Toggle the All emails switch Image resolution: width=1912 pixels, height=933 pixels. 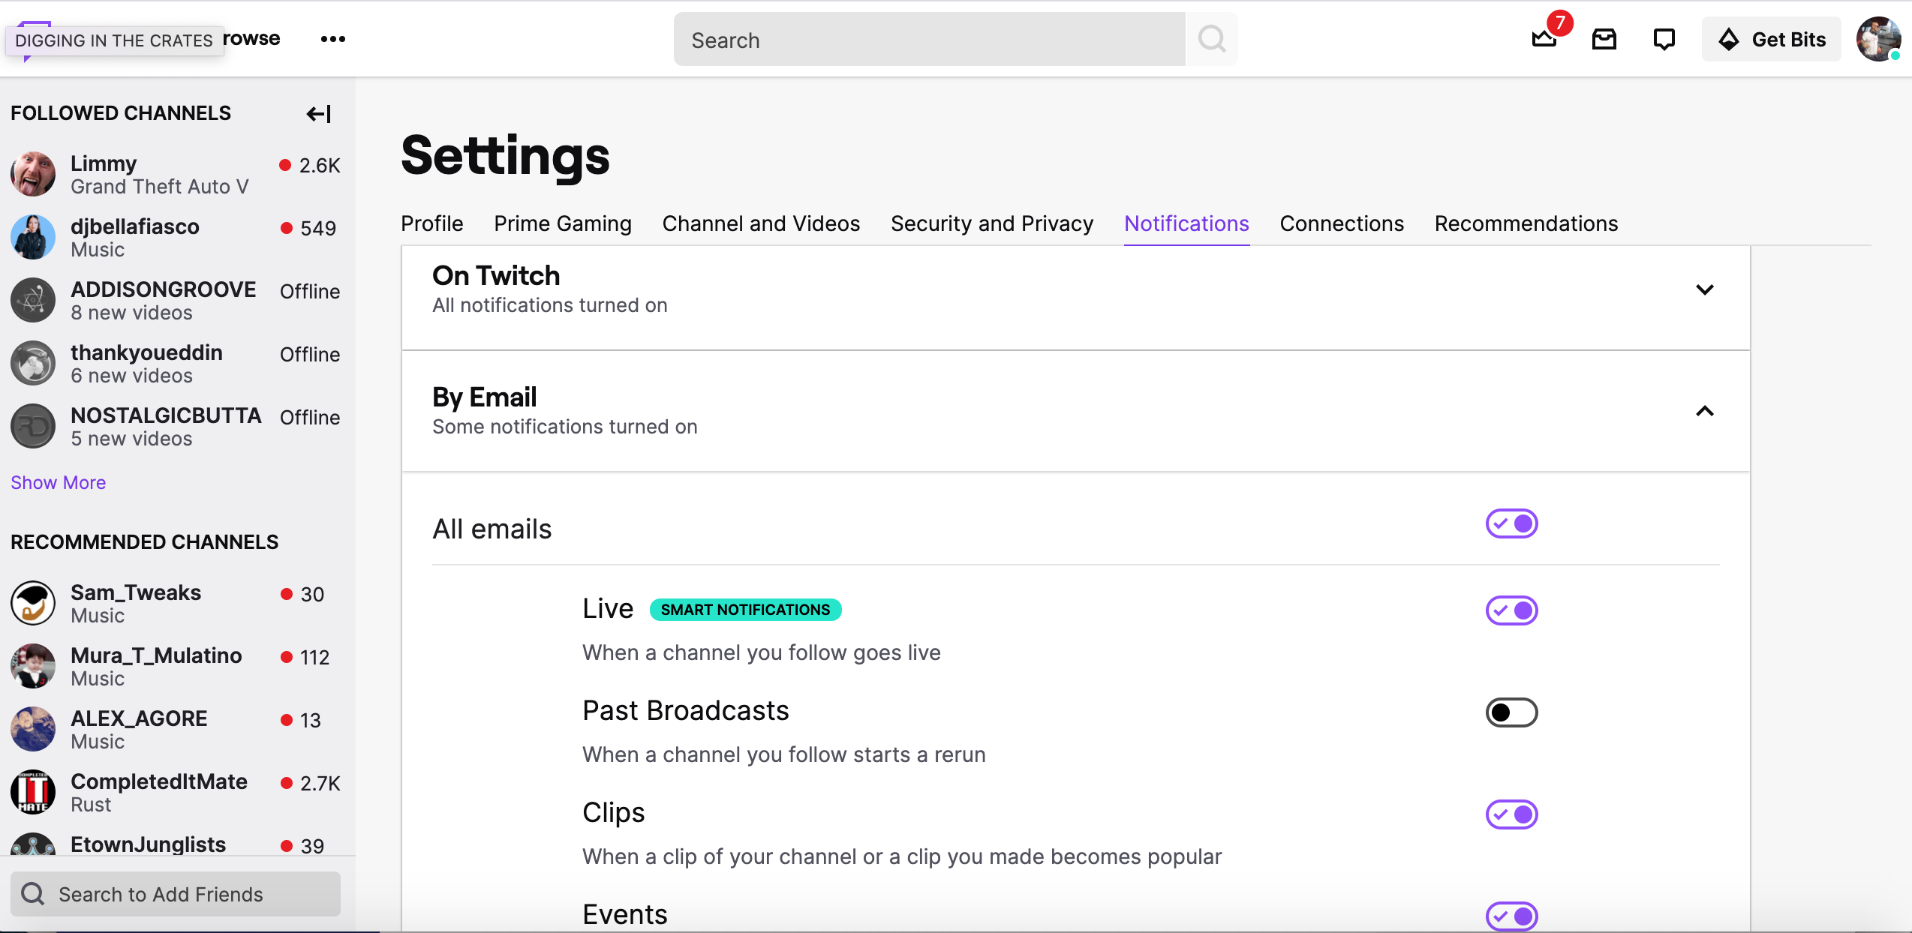coord(1511,523)
